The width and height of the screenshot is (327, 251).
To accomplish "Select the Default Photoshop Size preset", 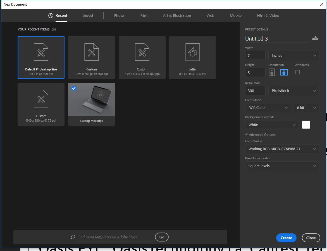I will (x=41, y=58).
